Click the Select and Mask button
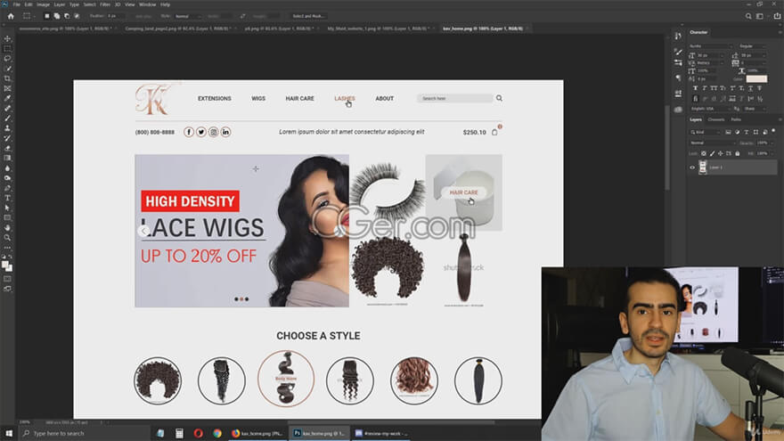The image size is (784, 441). pos(308,16)
